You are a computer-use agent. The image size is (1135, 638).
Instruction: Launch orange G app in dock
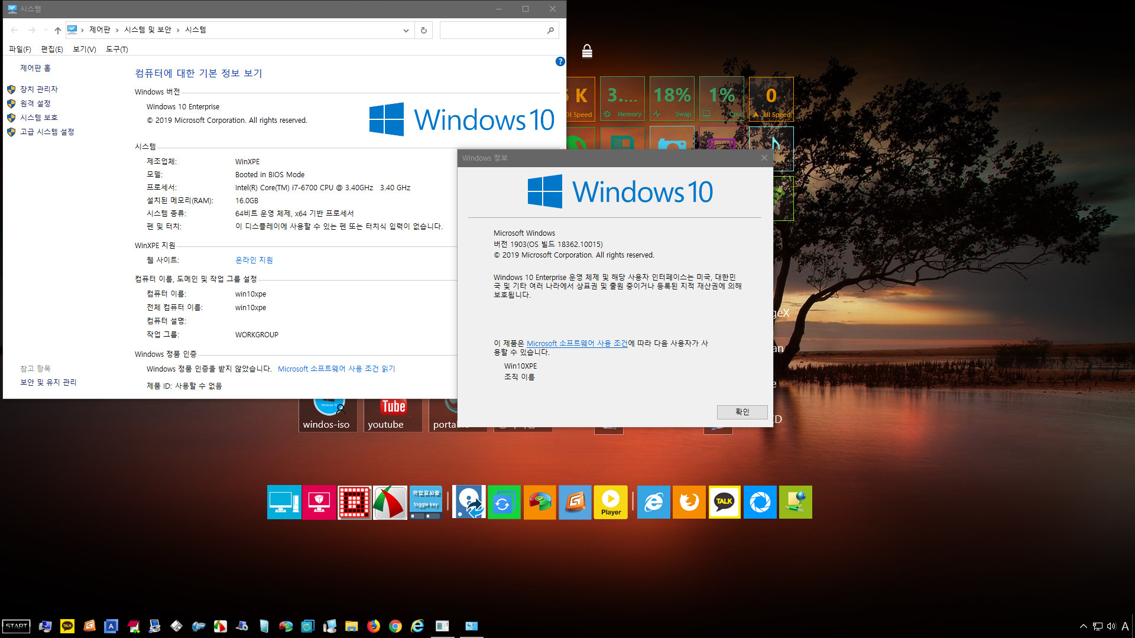coord(575,502)
